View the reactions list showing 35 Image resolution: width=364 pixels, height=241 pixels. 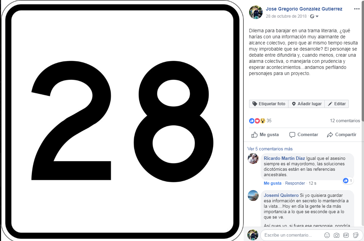point(260,120)
